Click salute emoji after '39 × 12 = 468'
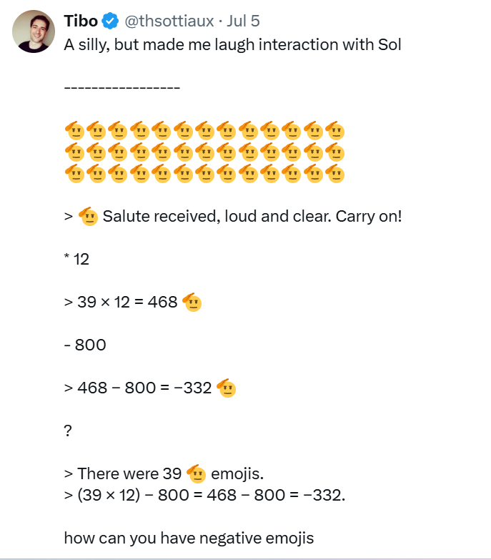This screenshot has width=491, height=560. pyautogui.click(x=192, y=302)
